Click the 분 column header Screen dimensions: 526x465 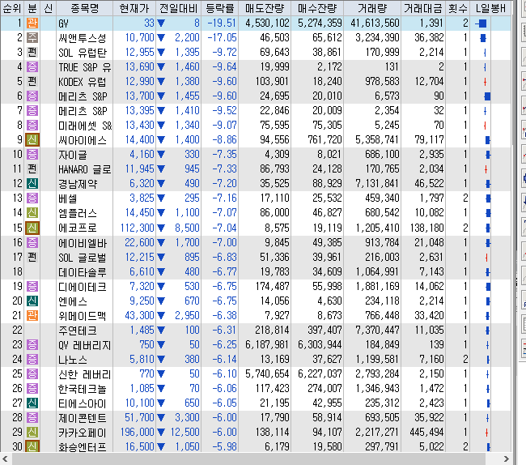pos(32,8)
